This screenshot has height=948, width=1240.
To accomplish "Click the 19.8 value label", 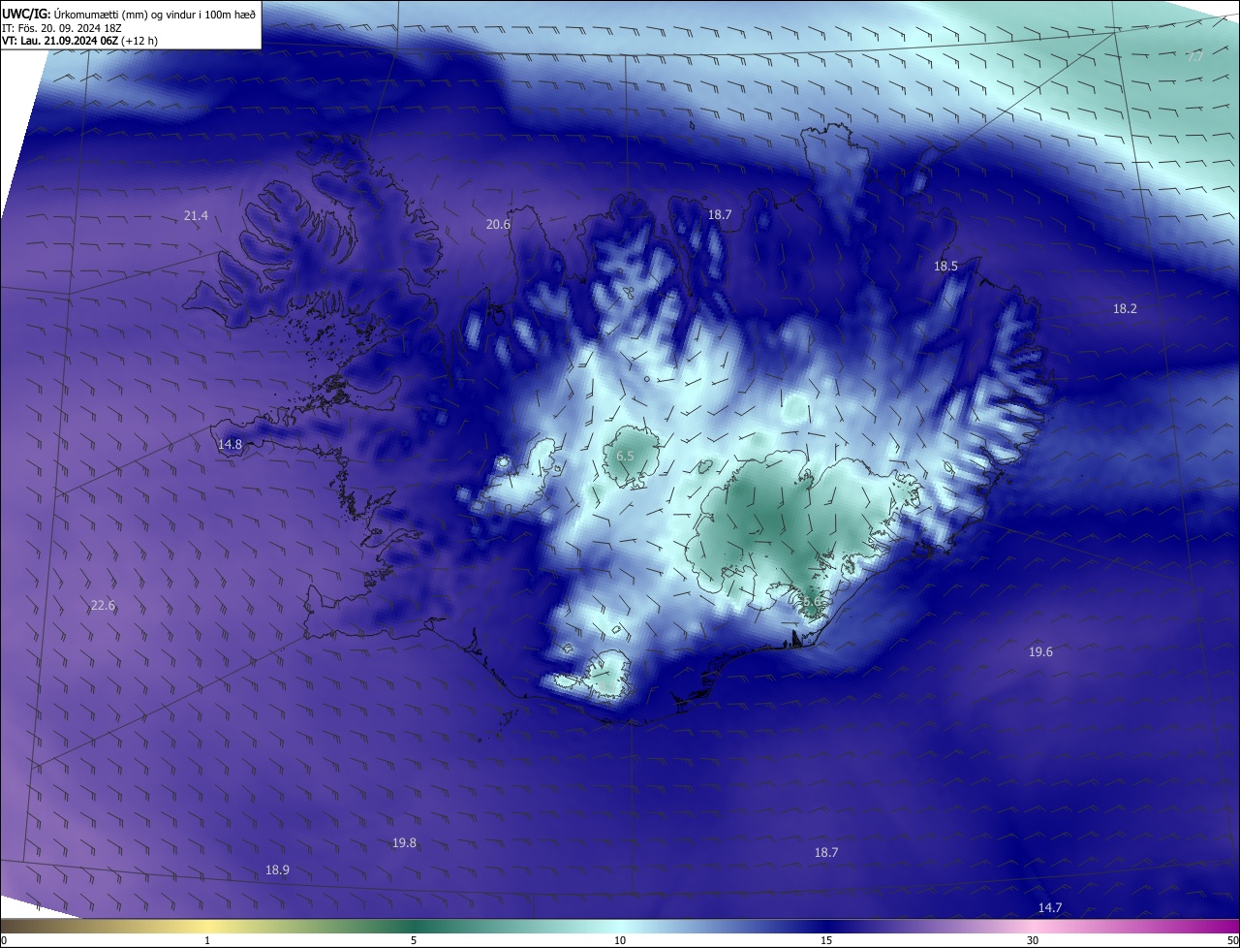I will point(404,843).
